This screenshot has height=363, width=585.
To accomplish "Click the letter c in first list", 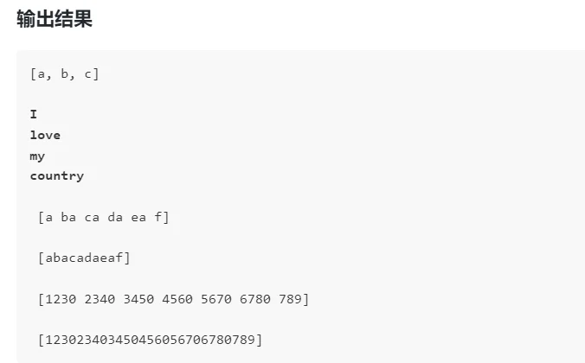I will click(88, 74).
